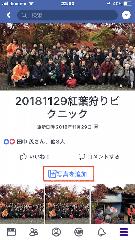Open the album cover group photo
This screenshot has width=135, height=240.
pyautogui.click(x=67, y=57)
